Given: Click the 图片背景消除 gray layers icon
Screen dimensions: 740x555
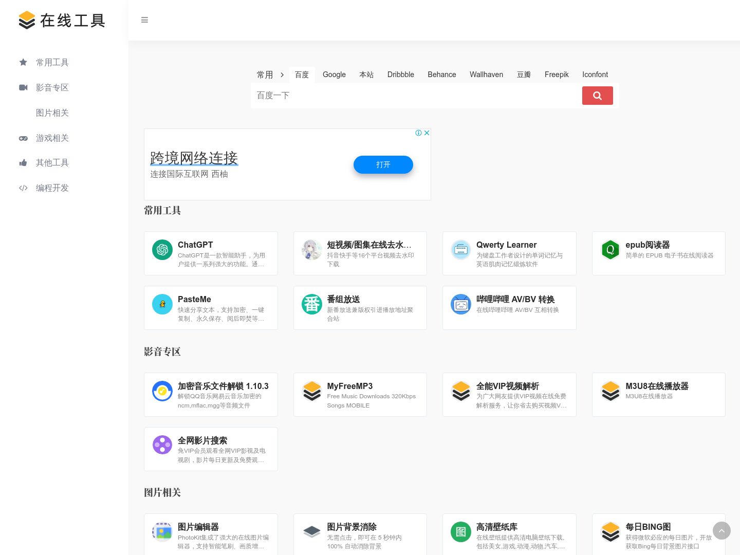Looking at the screenshot, I should pyautogui.click(x=312, y=532).
